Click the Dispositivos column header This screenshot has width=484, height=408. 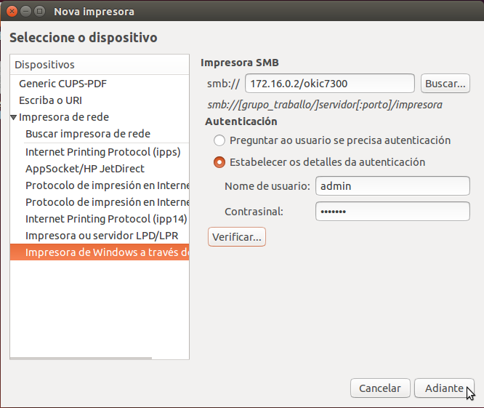coord(100,65)
